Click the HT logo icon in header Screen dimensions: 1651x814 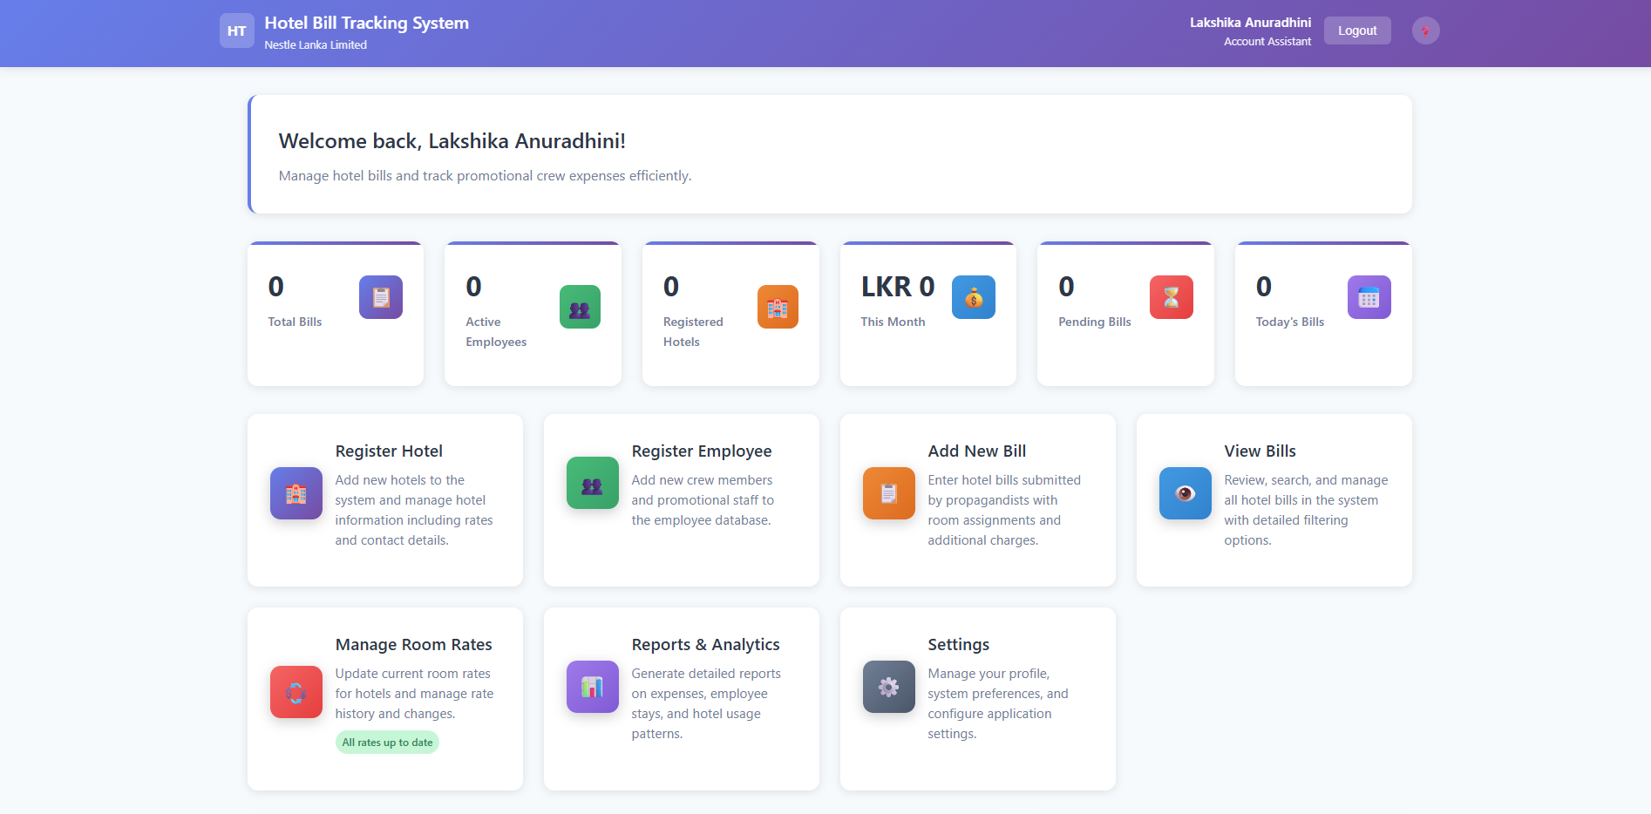(x=236, y=31)
